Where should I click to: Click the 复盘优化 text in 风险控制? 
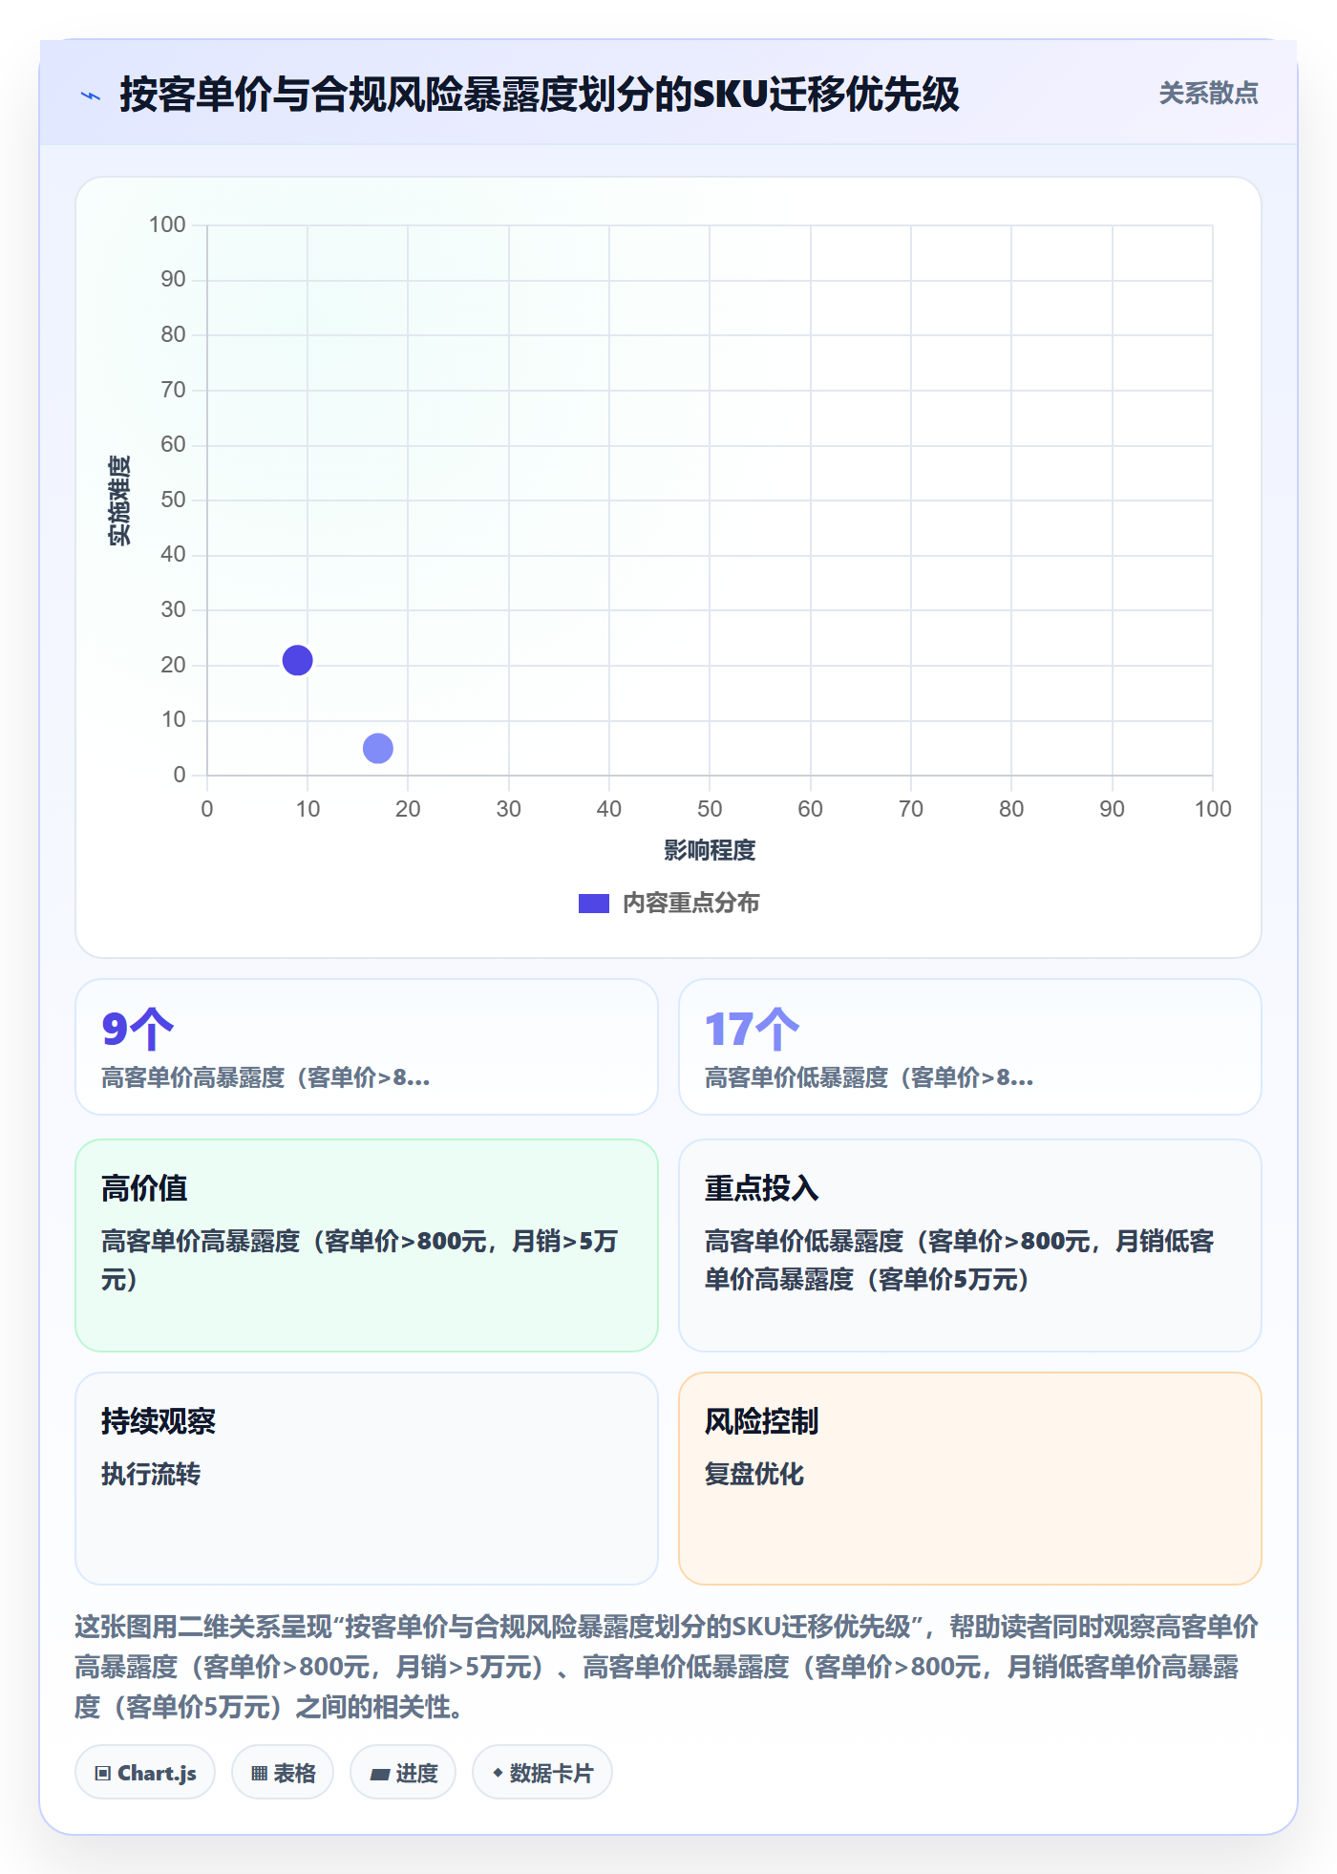pyautogui.click(x=754, y=1474)
